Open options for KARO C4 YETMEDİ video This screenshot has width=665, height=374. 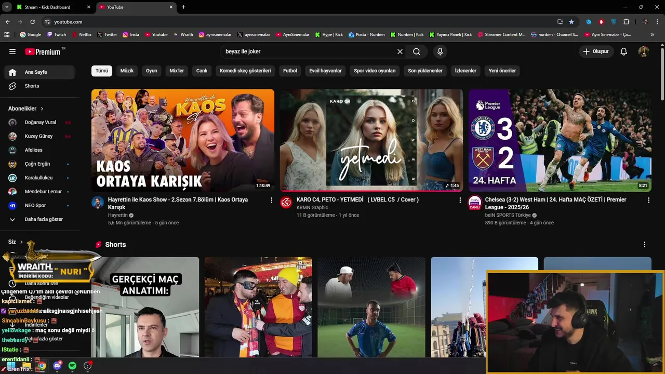click(x=460, y=200)
